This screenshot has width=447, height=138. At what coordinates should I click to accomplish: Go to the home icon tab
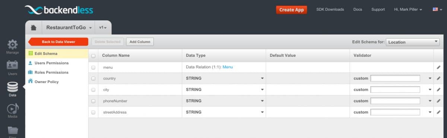click(34, 28)
